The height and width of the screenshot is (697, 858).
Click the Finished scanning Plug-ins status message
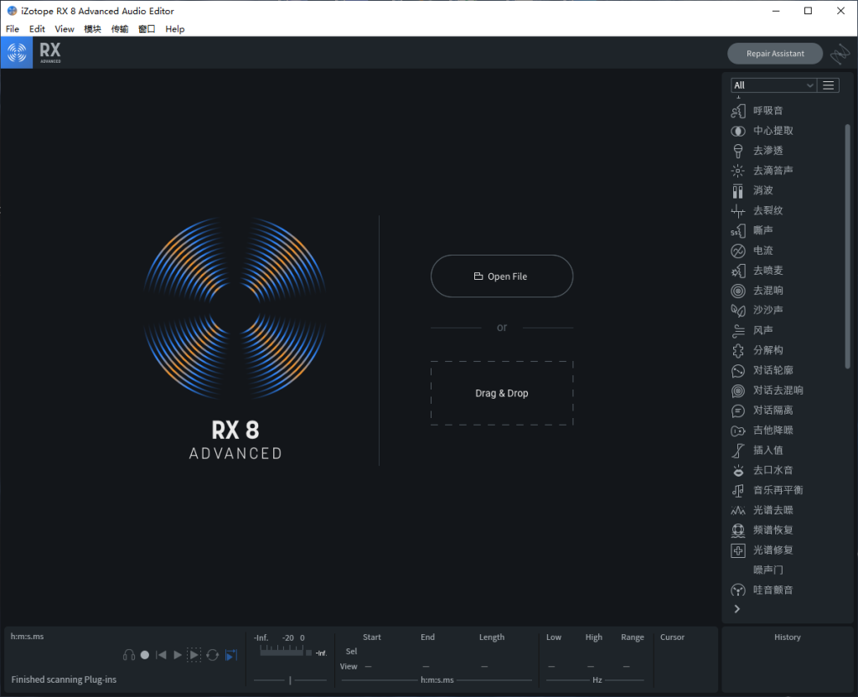(64, 679)
